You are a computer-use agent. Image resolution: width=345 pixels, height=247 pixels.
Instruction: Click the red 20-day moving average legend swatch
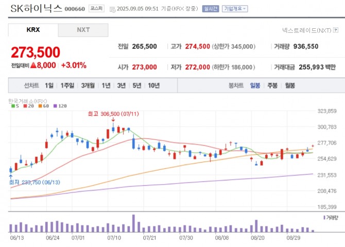25,106
